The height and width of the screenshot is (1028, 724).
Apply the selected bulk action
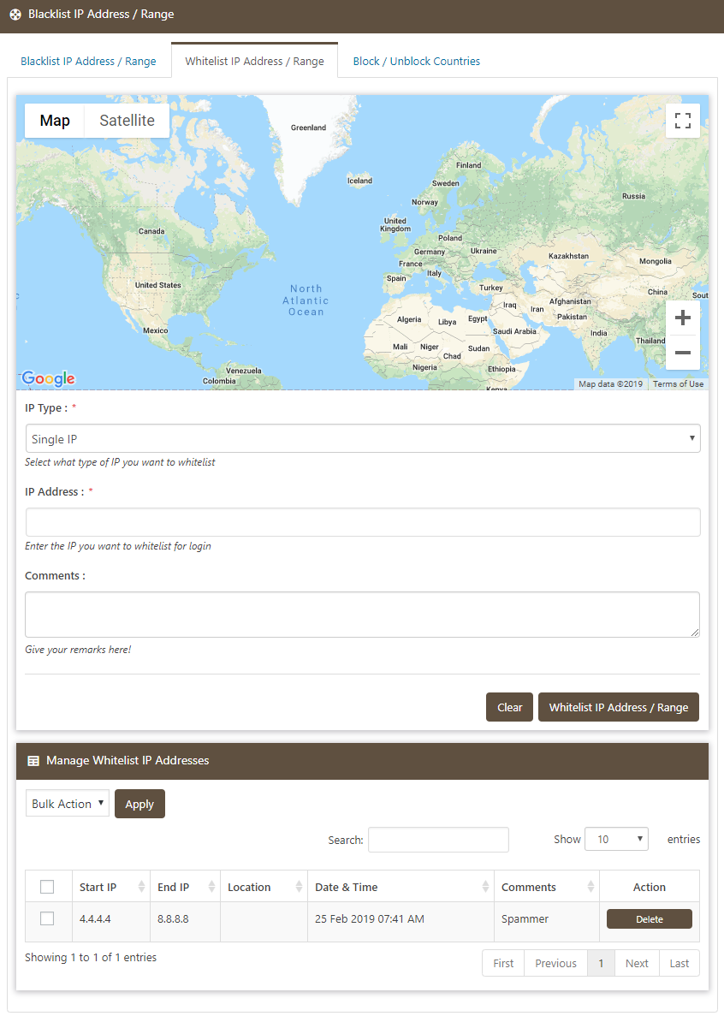pyautogui.click(x=139, y=804)
